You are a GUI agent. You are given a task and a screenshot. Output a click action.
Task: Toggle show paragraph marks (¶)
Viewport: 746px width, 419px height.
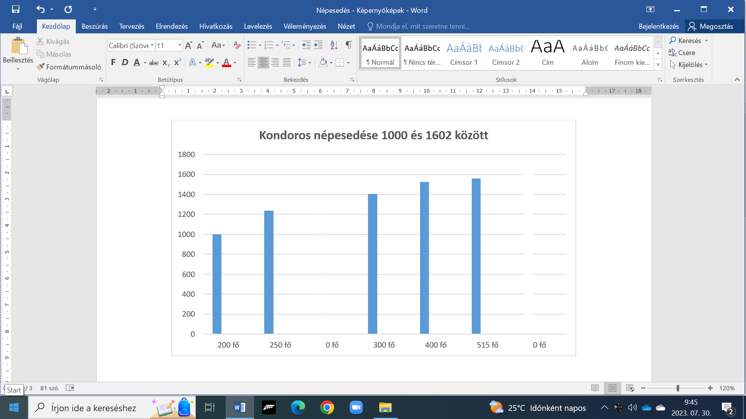(x=349, y=45)
